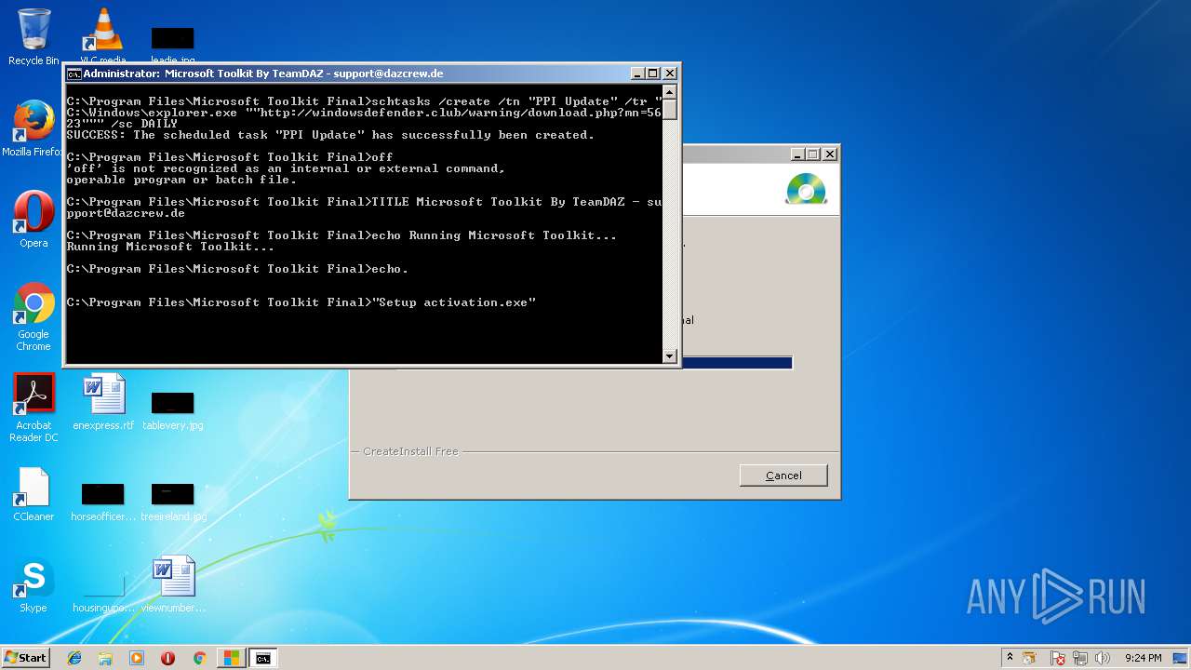Open Google Chrome desktop shortcut

click(33, 316)
